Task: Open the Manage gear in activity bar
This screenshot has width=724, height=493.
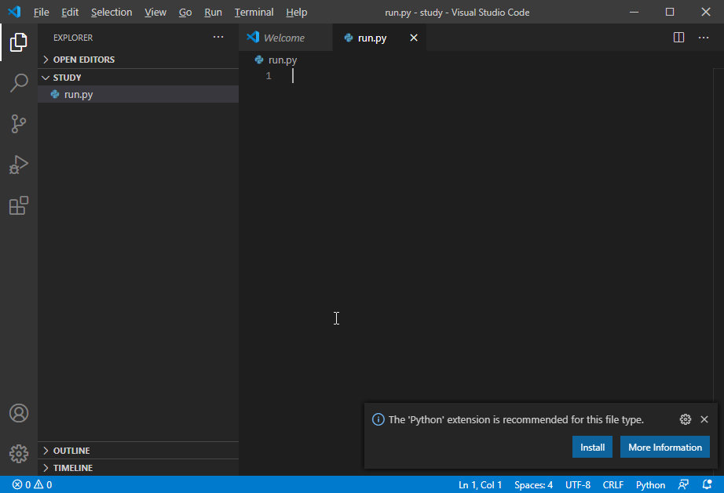Action: (19, 453)
